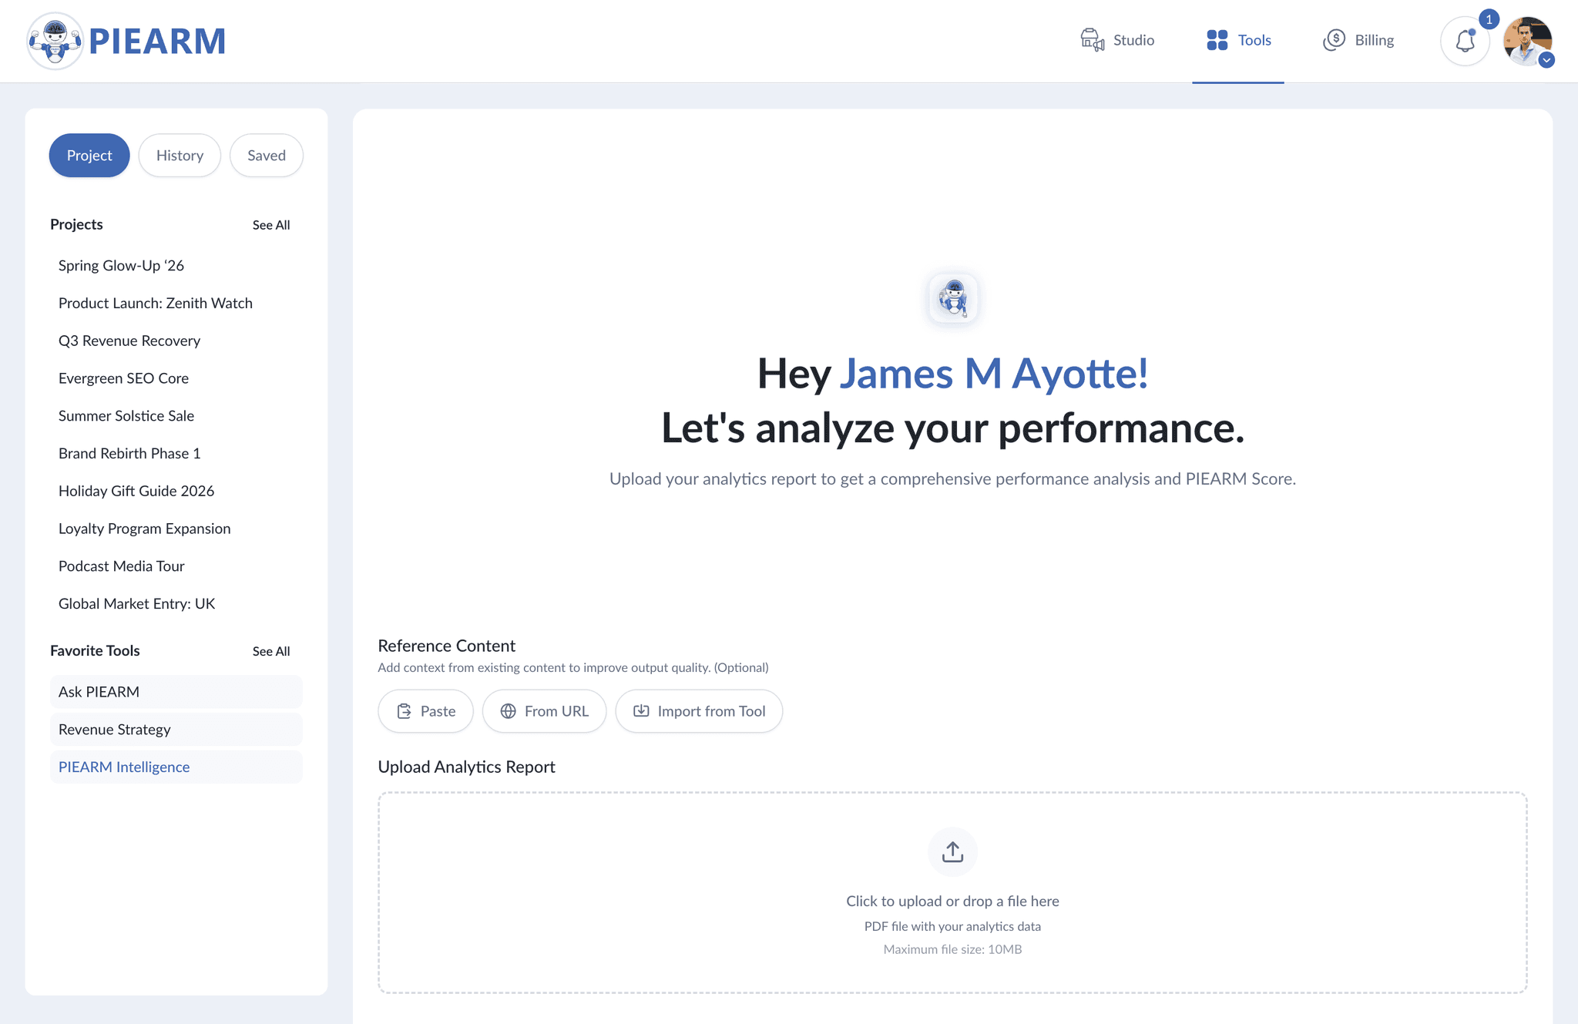The height and width of the screenshot is (1024, 1578).
Task: Click the analytics report upload drop zone
Action: click(952, 892)
